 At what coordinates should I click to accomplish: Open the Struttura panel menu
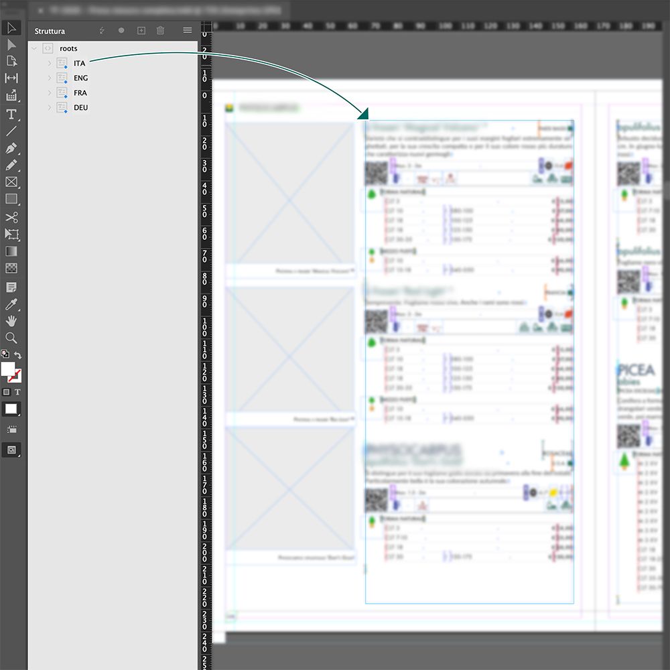pyautogui.click(x=188, y=30)
